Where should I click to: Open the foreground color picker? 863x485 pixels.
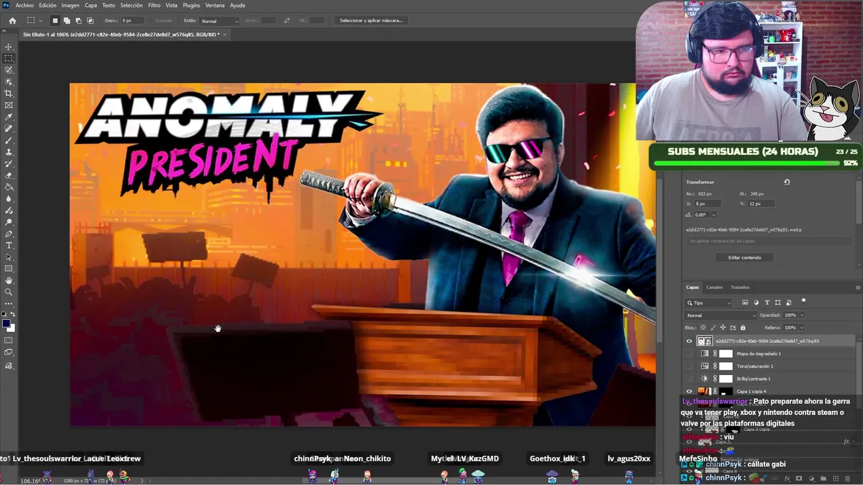point(6,323)
